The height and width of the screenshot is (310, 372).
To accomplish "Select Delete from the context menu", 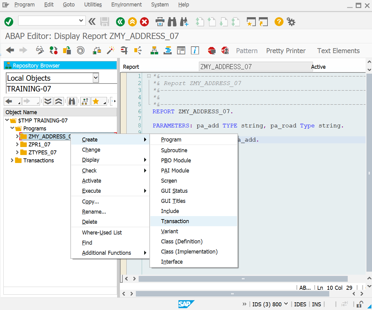I will point(110,222).
